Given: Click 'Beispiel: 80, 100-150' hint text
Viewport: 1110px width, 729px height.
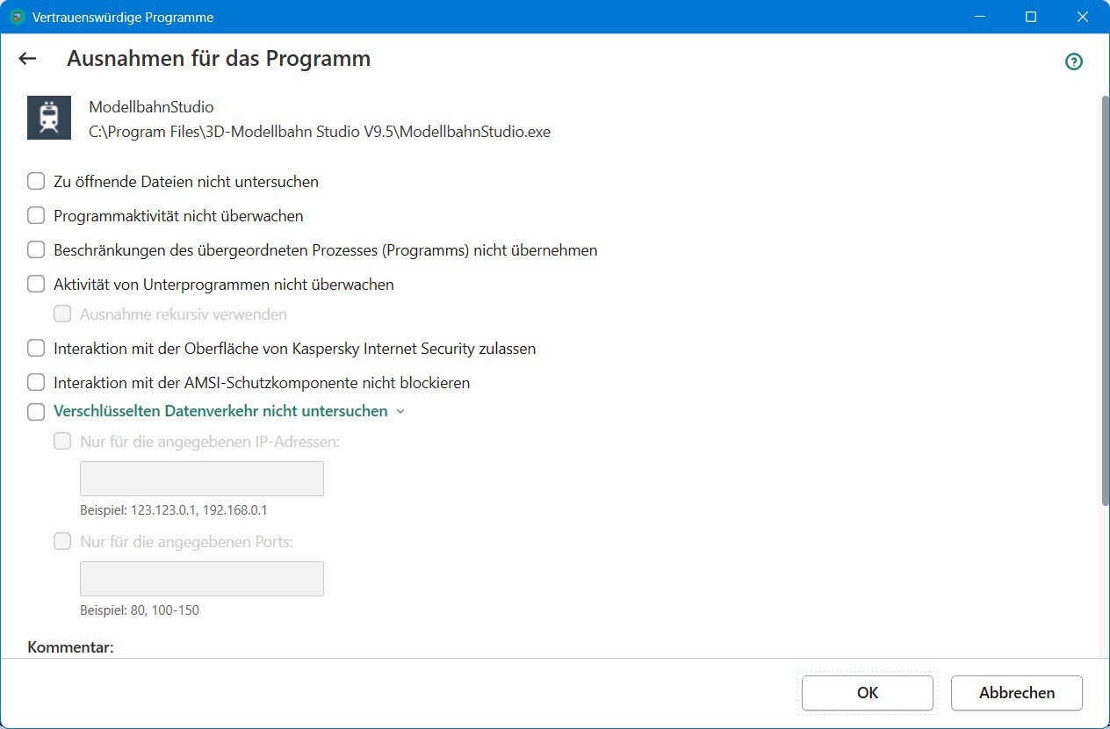Looking at the screenshot, I should pyautogui.click(x=140, y=610).
